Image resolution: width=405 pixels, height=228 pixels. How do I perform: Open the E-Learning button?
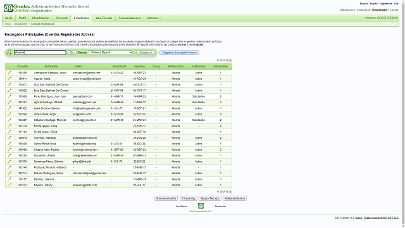(189, 198)
